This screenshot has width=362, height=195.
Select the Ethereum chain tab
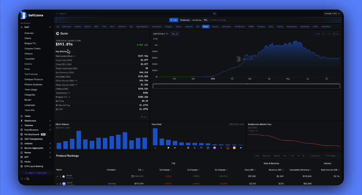67,27
